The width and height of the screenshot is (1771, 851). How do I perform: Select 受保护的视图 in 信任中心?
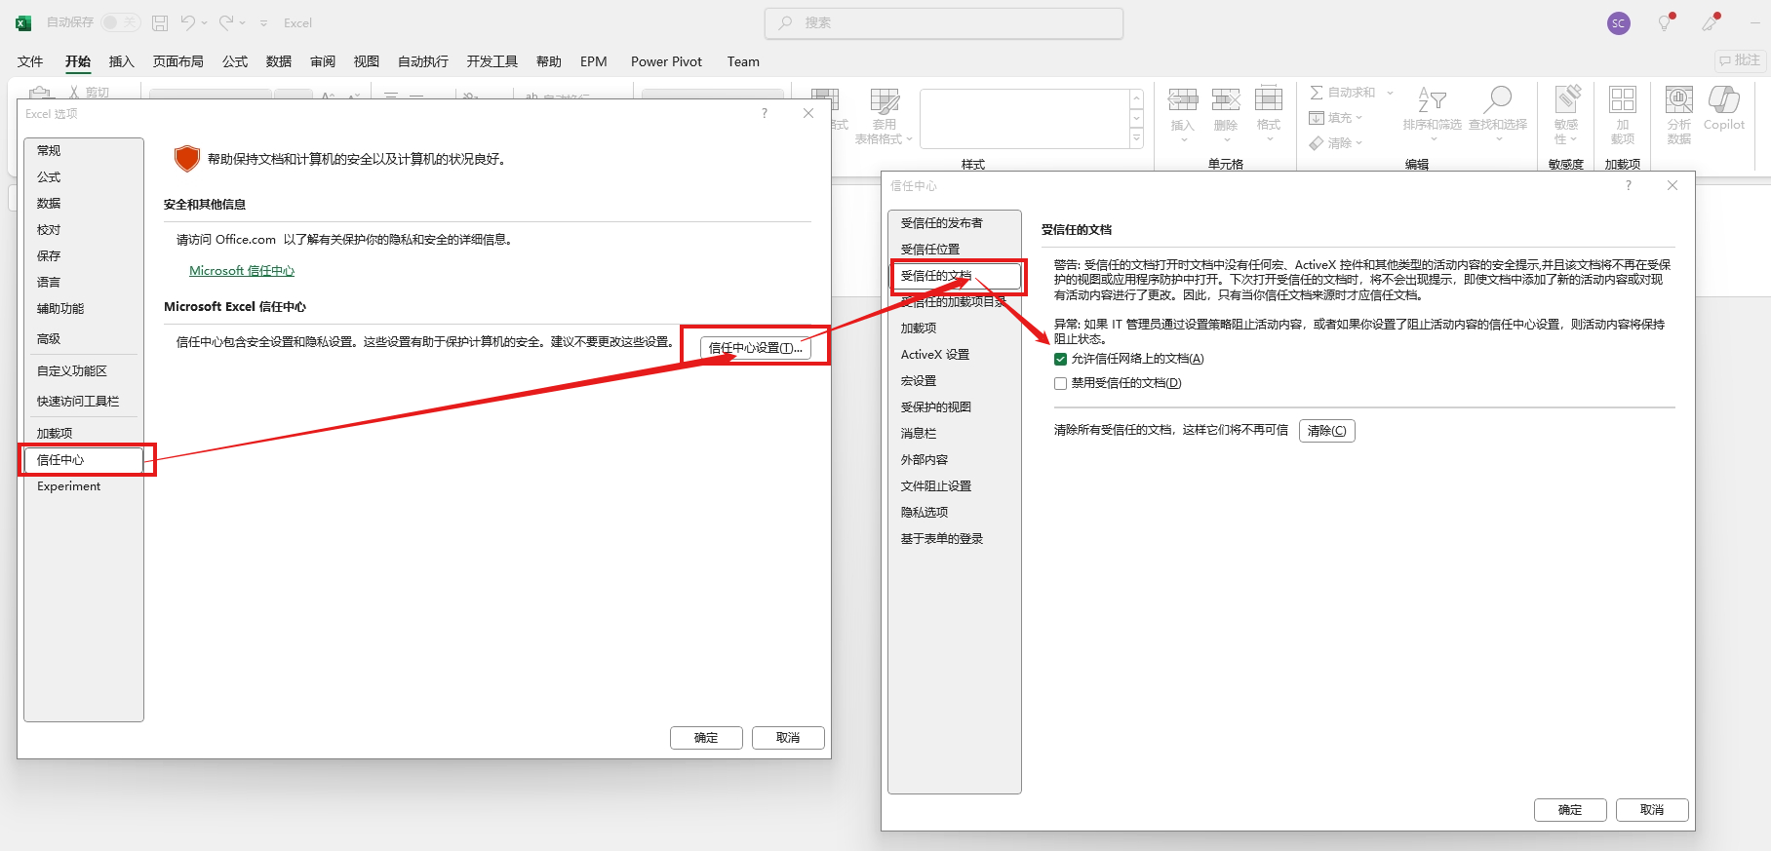point(956,406)
